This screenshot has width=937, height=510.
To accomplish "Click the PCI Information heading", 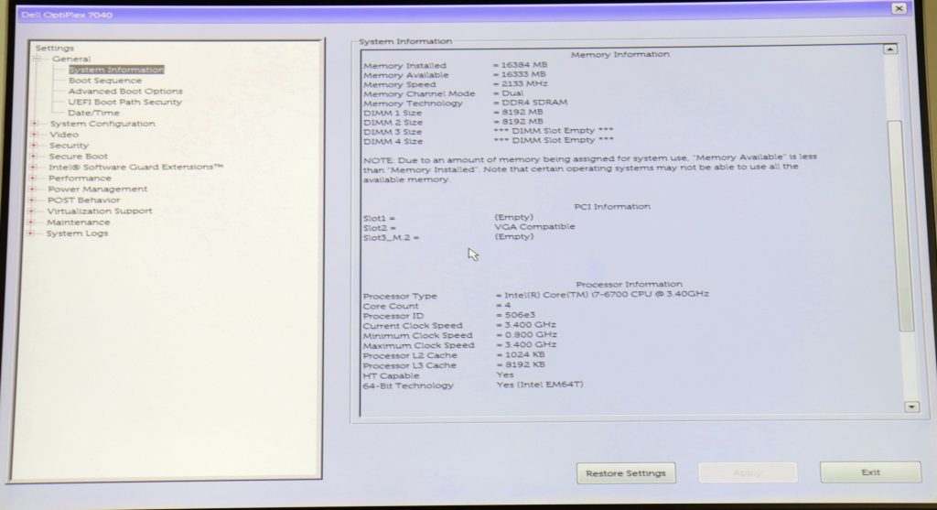I will 612,206.
